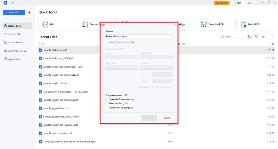Click the Convert quick tool icon

(85, 24)
